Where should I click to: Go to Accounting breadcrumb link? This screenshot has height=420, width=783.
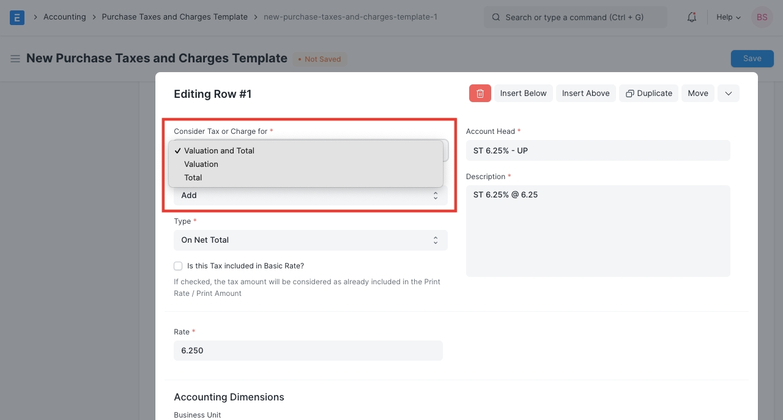coord(64,17)
